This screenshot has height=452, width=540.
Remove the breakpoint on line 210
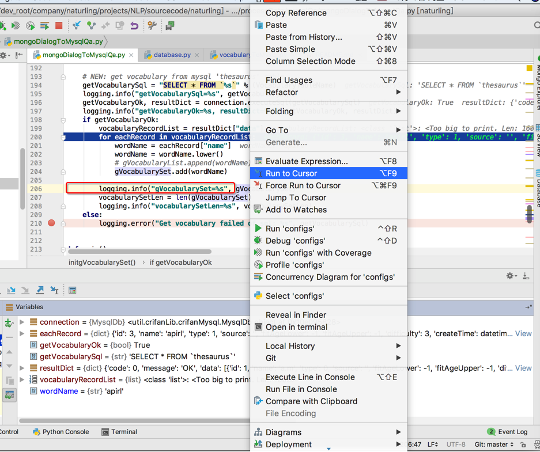pos(52,224)
